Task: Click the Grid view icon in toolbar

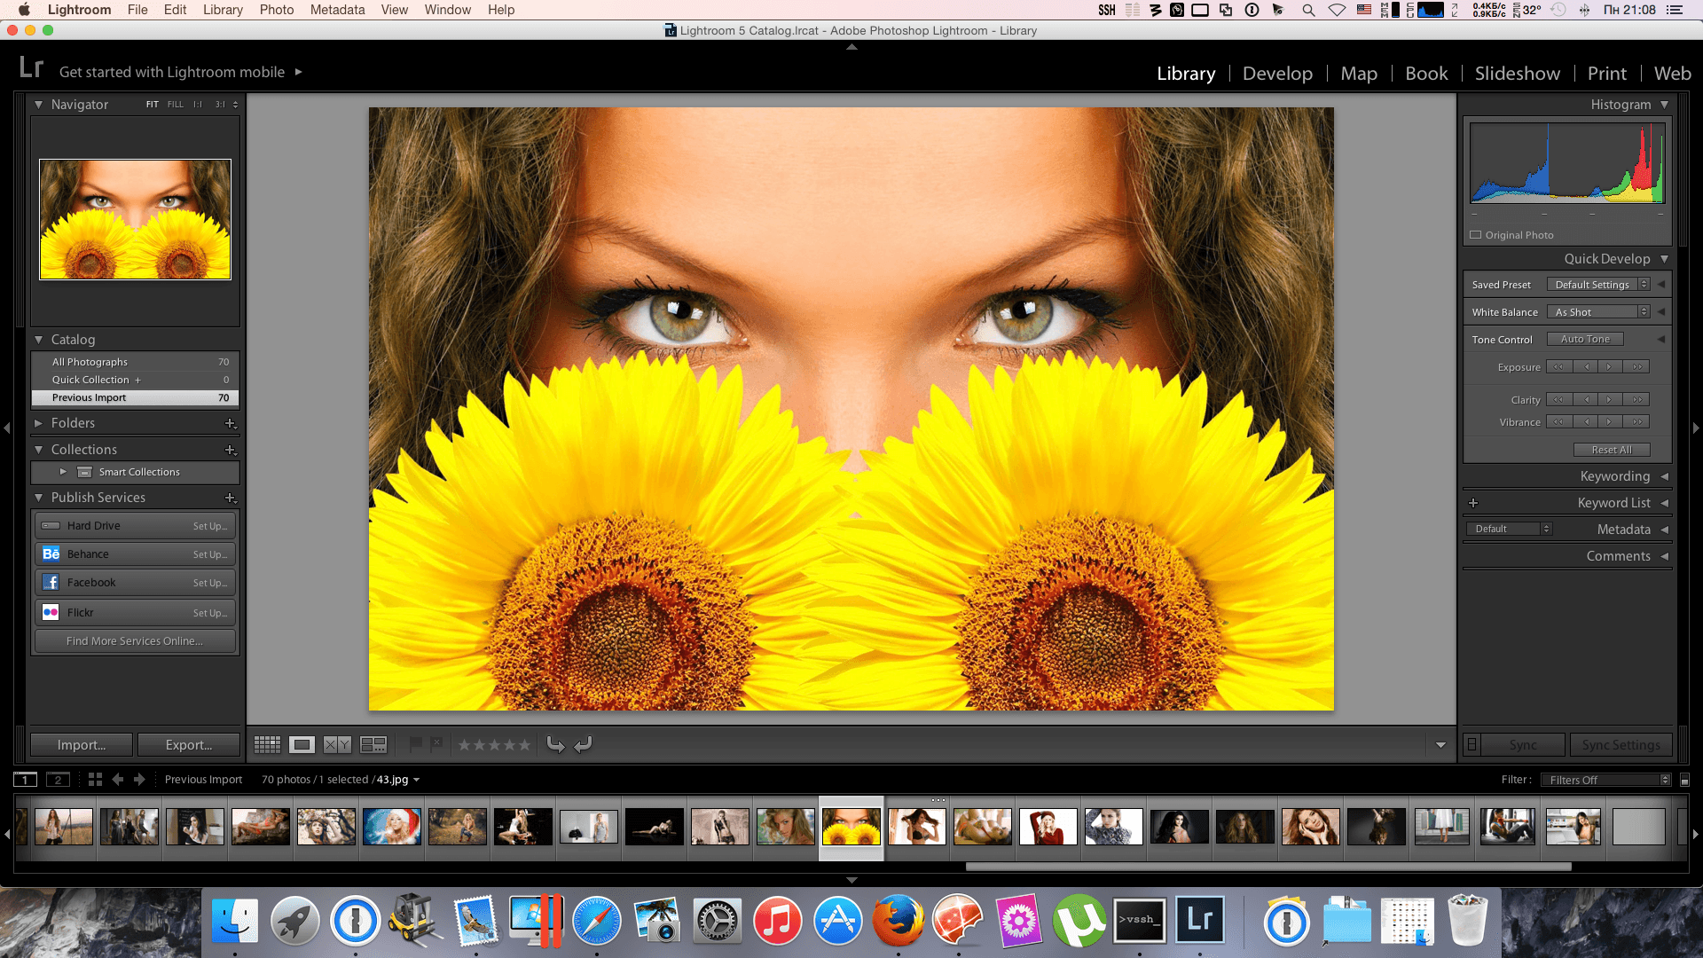Action: (x=267, y=744)
